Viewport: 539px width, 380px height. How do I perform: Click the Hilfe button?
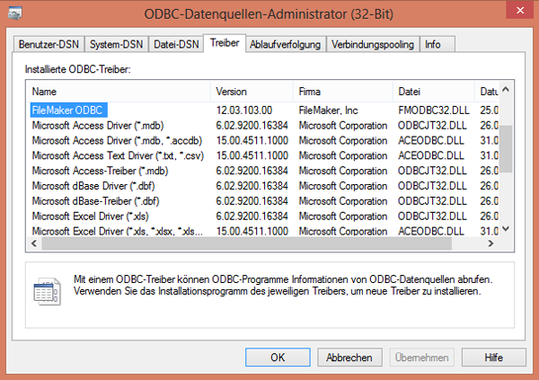coord(493,357)
